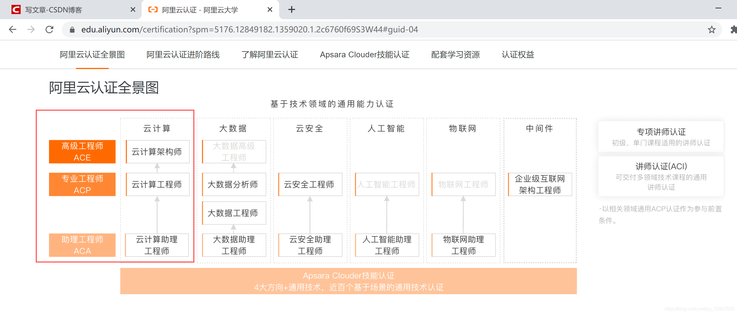Open the 物联网助理工程师 certification box

pyautogui.click(x=463, y=245)
